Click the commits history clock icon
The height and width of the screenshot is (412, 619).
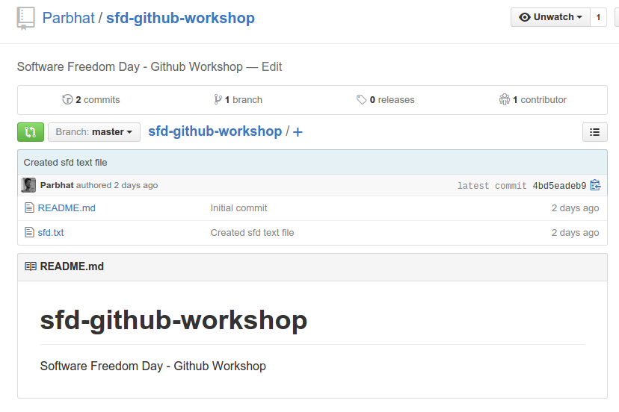coord(67,99)
